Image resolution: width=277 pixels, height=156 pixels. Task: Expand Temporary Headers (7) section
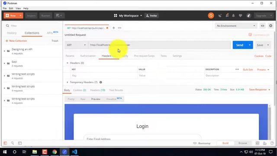[68, 82]
